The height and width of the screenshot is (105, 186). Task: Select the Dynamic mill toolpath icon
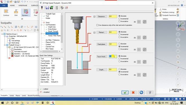[x=26, y=13]
